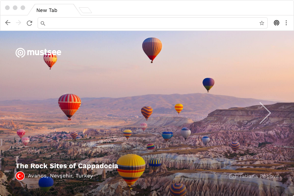Advance to next photo with right chevron
The height and width of the screenshot is (196, 294).
coord(265,113)
